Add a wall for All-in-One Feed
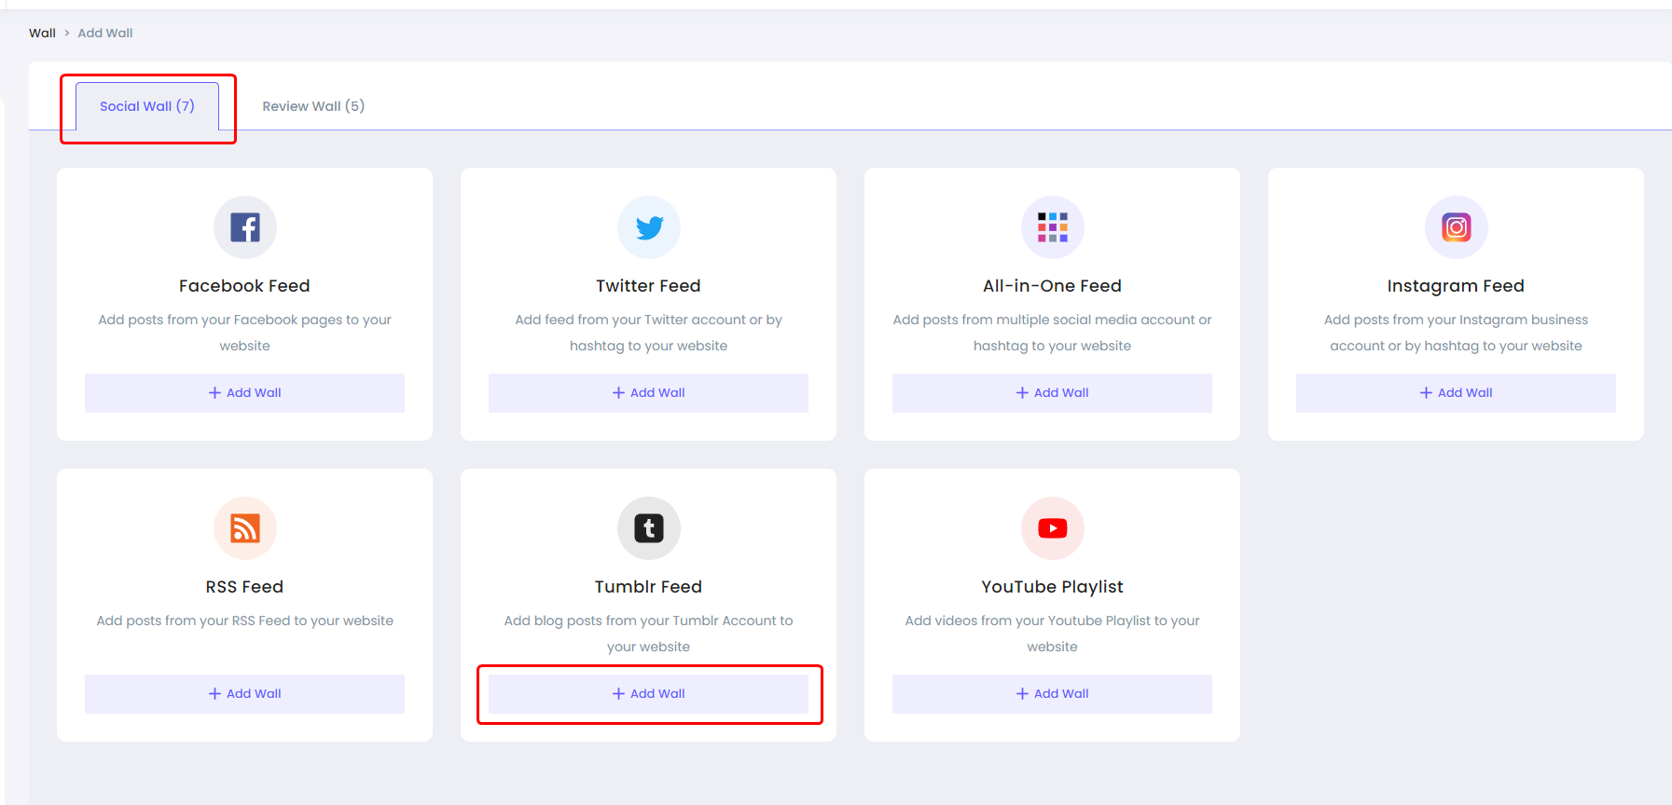This screenshot has height=805, width=1672. pyautogui.click(x=1052, y=392)
